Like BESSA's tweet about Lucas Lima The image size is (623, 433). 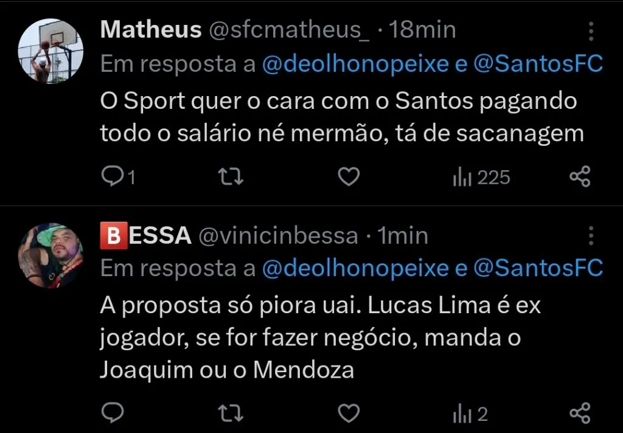click(347, 412)
